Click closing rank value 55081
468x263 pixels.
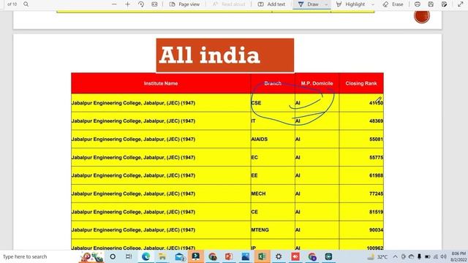[x=376, y=140]
